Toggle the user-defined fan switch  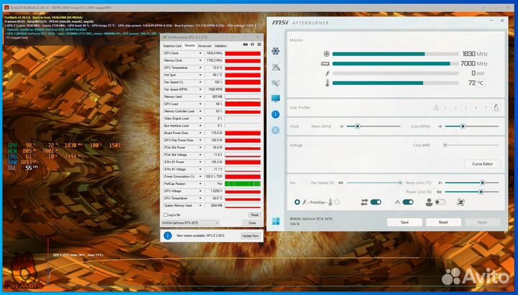[x=440, y=202]
